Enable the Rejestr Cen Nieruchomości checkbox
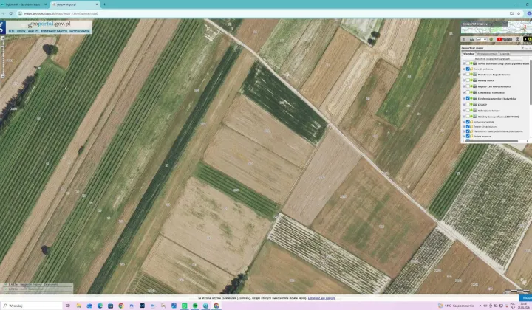This screenshot has width=532, height=310. (468, 86)
